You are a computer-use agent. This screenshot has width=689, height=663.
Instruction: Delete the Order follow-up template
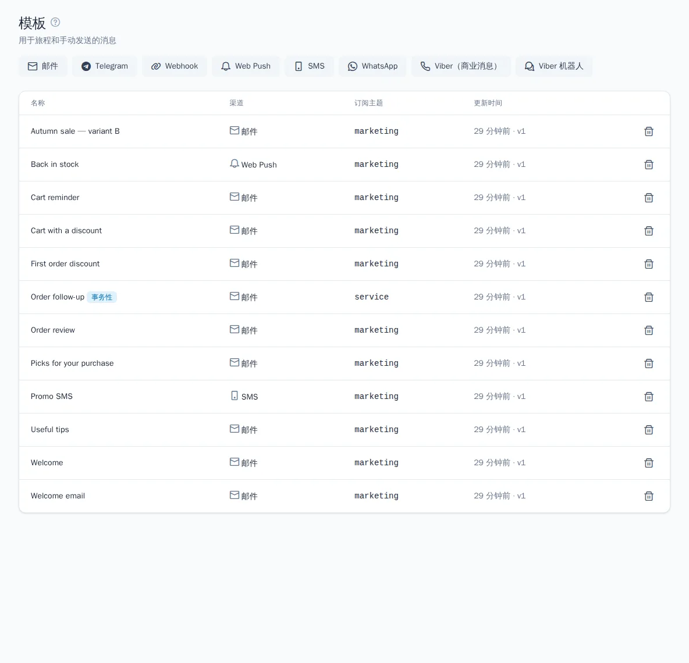pyautogui.click(x=649, y=297)
